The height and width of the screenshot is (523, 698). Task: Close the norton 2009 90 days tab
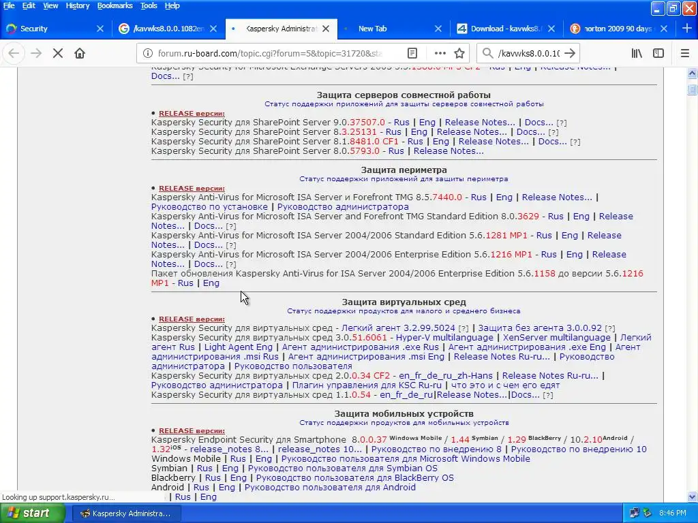click(664, 29)
